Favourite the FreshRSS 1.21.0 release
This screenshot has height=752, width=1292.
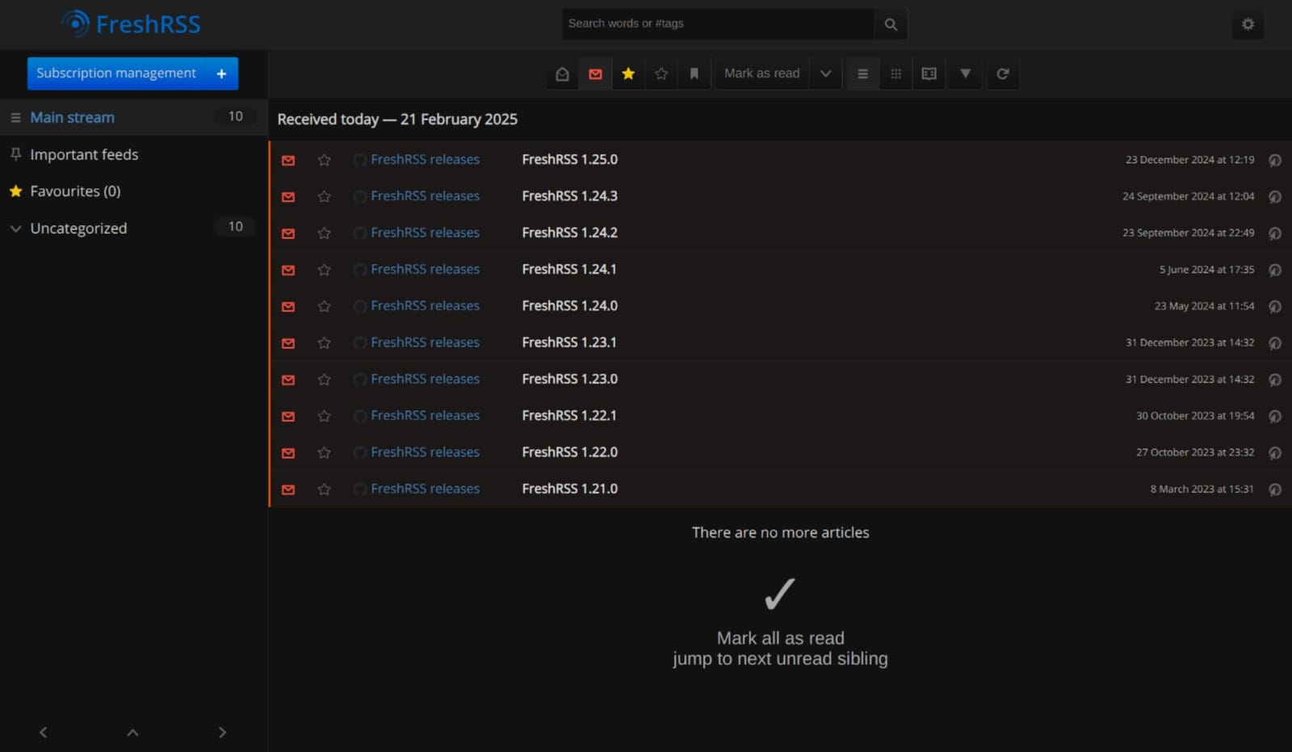click(324, 489)
